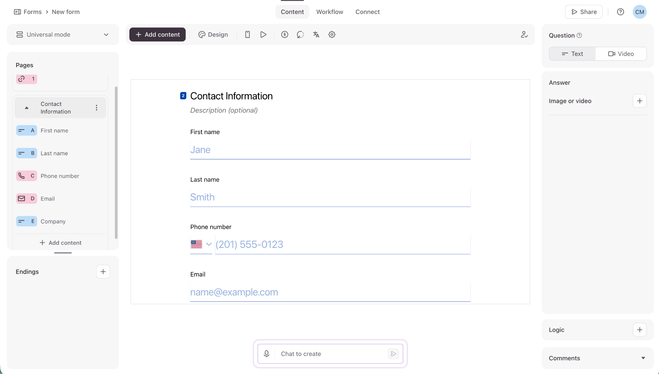The image size is (659, 374).
Task: Click the microphone icon in chat box
Action: [x=266, y=354]
